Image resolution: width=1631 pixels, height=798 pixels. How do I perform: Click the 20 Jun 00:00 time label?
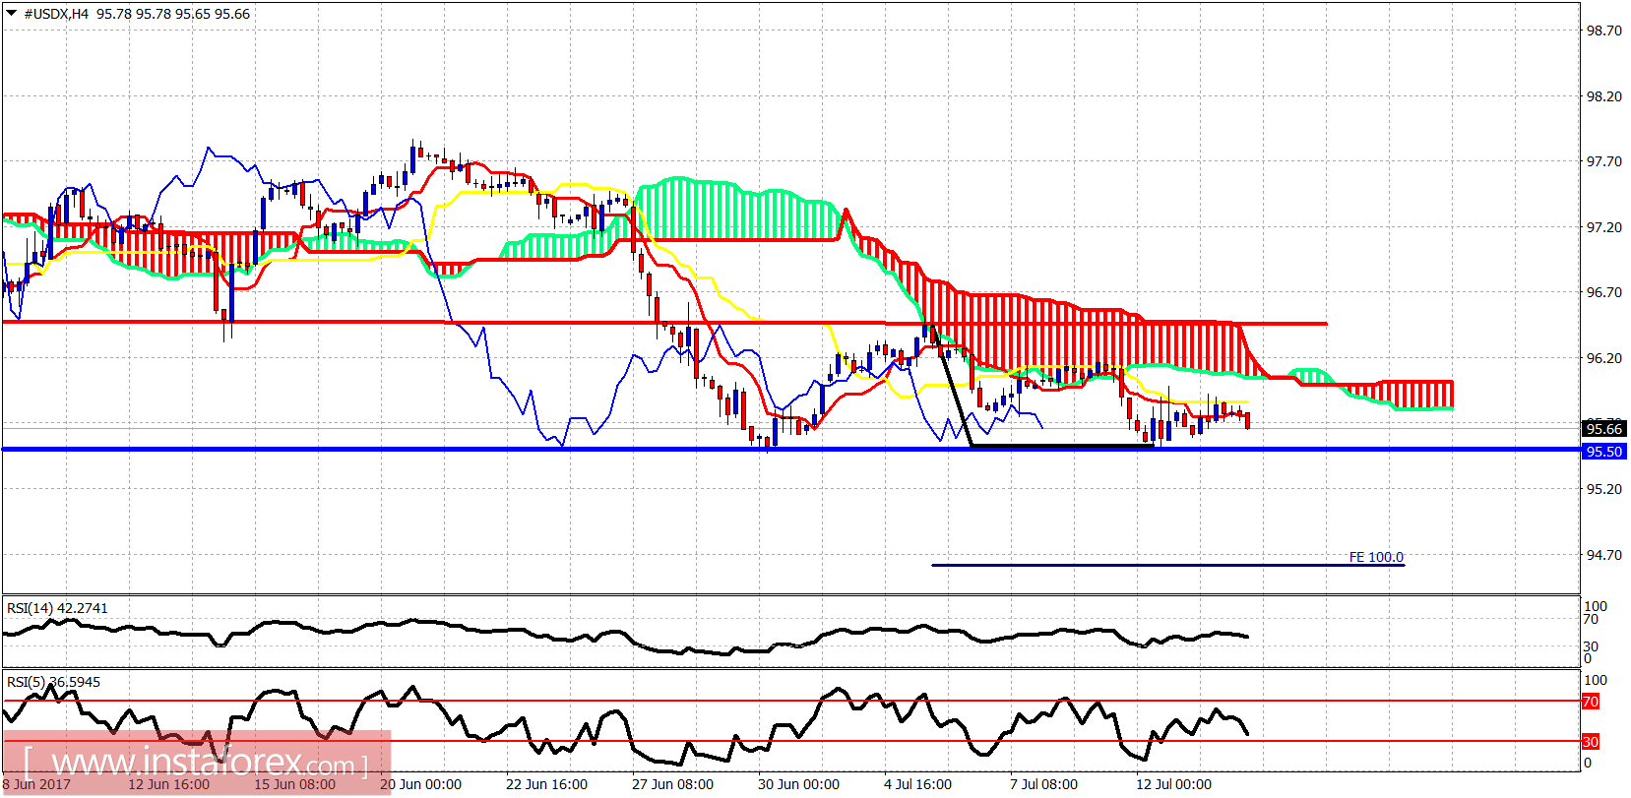click(420, 784)
